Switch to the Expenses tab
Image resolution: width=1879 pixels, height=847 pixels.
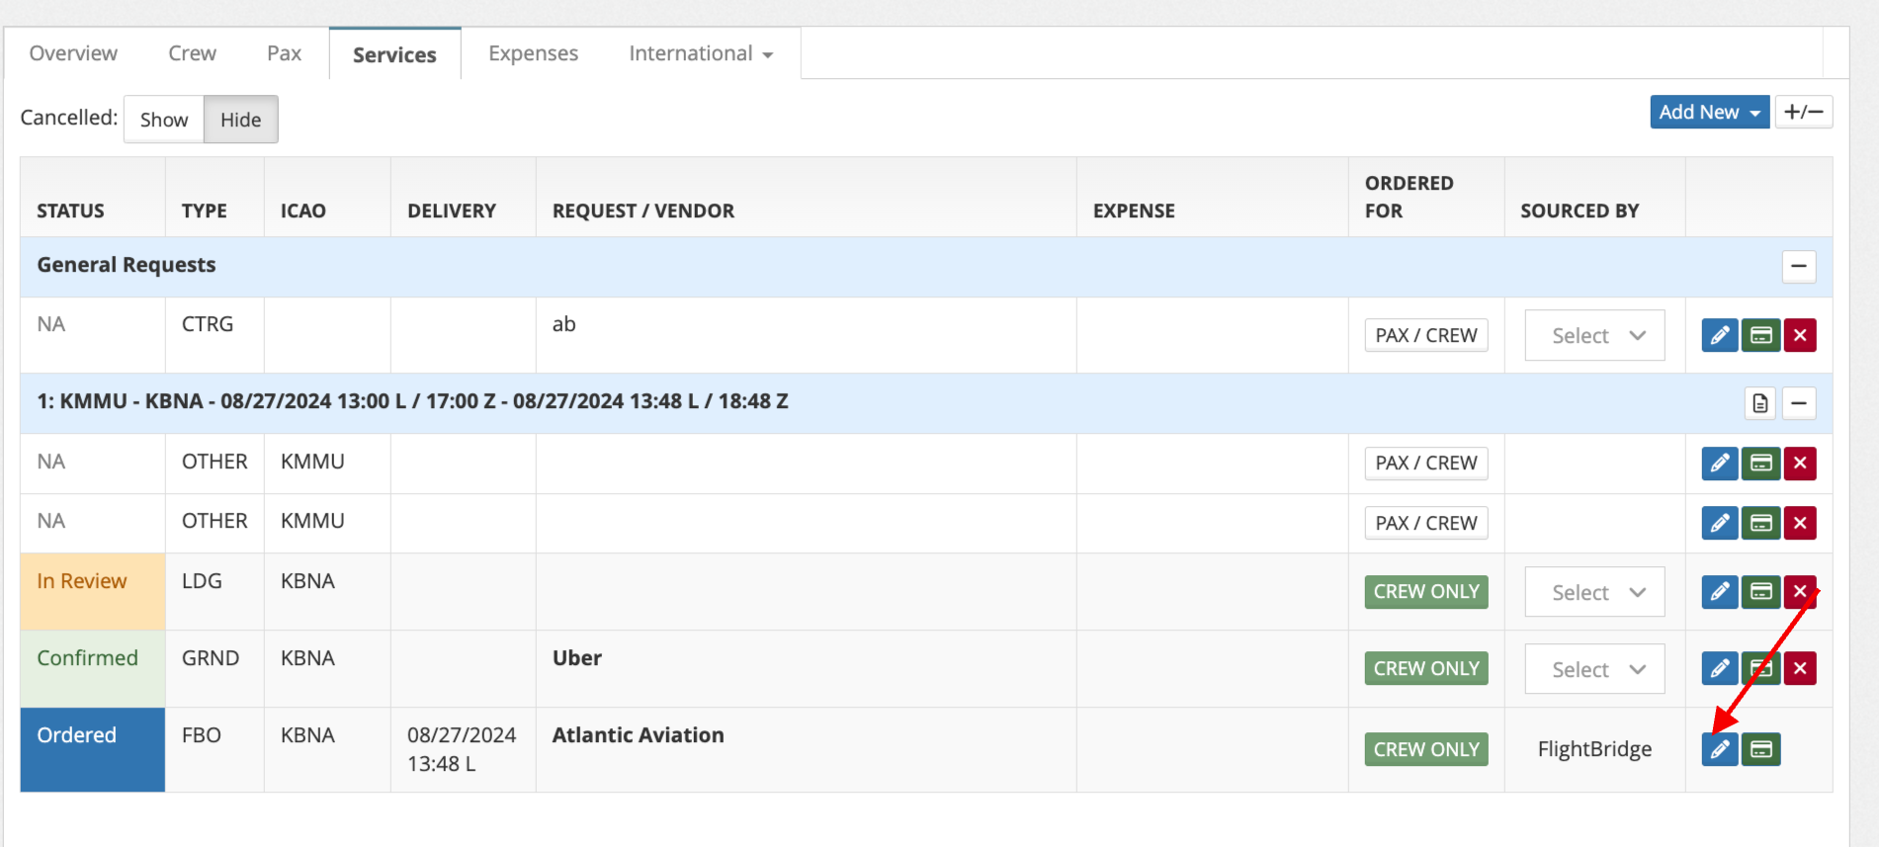tap(533, 53)
